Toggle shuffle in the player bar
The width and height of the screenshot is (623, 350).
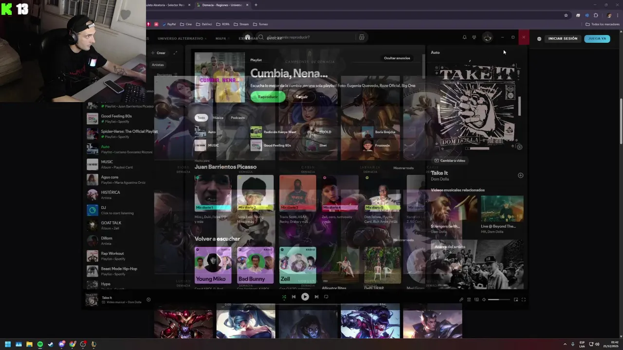click(284, 297)
